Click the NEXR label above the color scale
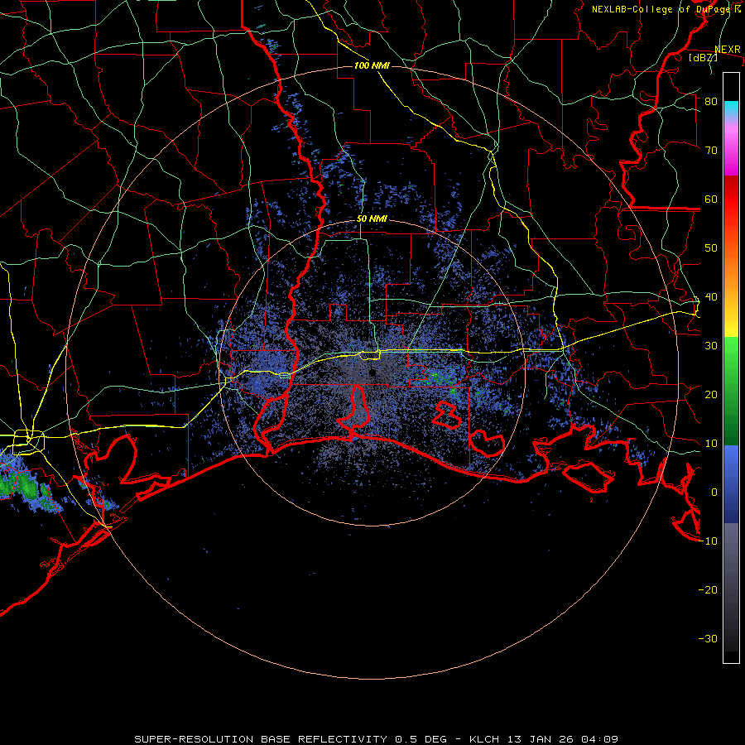 click(728, 50)
